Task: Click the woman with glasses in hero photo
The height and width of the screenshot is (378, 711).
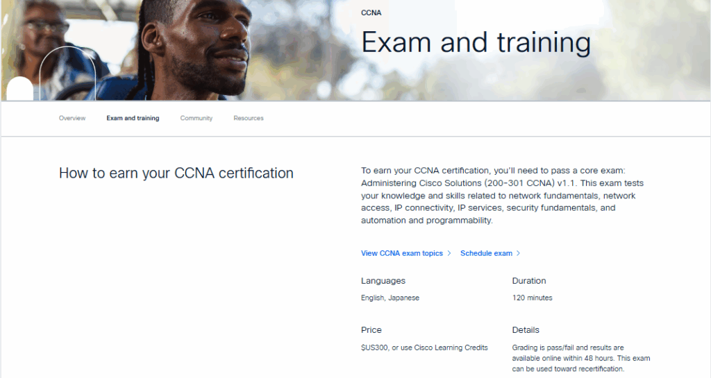Action: 45,35
